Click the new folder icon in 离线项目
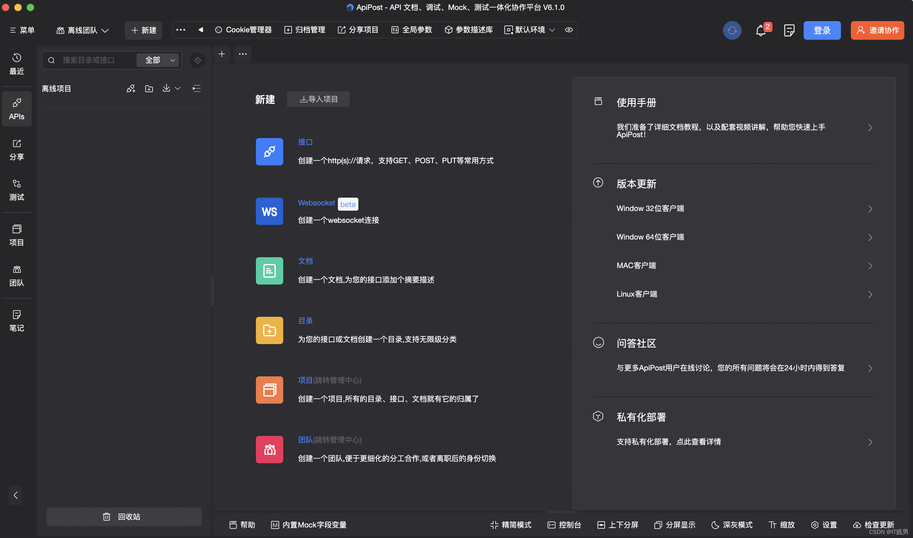913x538 pixels. click(149, 89)
